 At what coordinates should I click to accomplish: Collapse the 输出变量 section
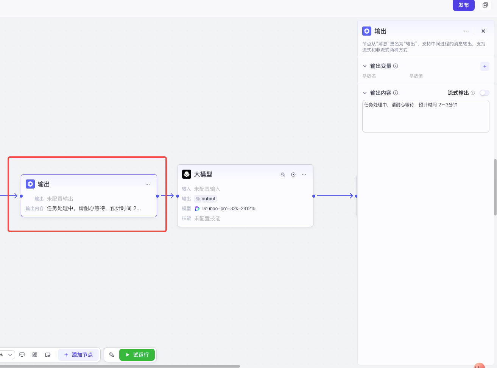[x=365, y=66]
